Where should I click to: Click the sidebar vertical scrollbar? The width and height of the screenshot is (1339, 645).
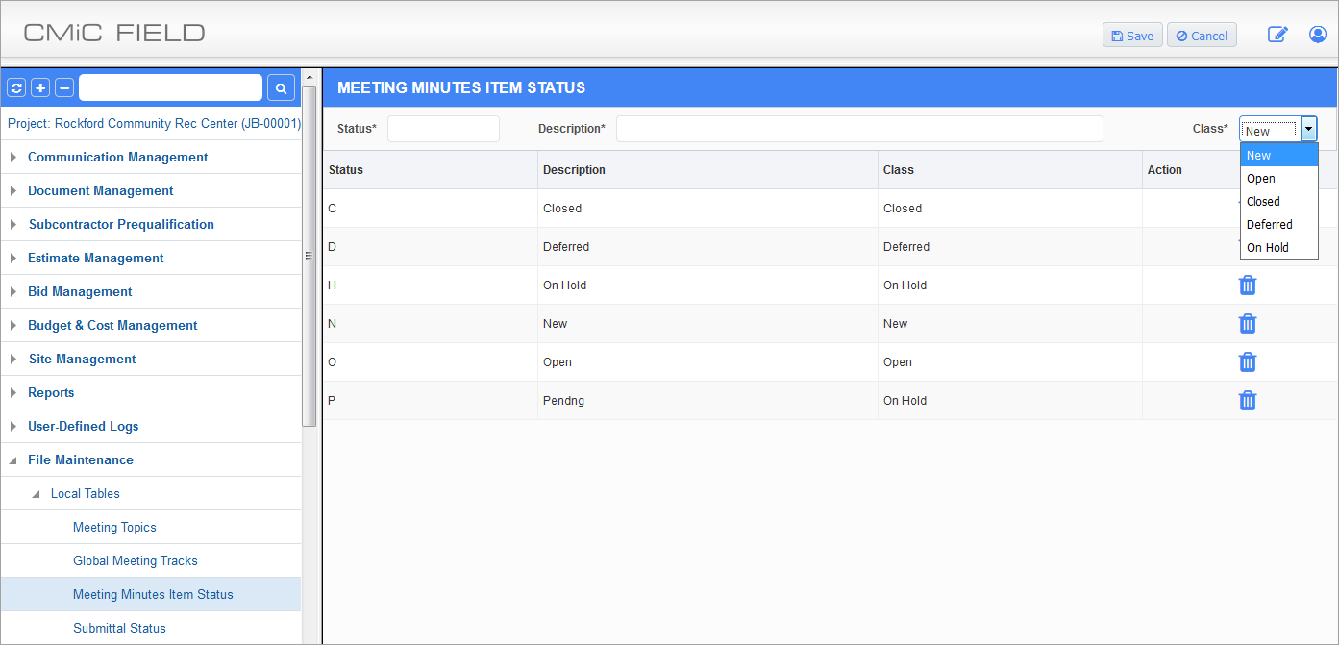coord(309,256)
